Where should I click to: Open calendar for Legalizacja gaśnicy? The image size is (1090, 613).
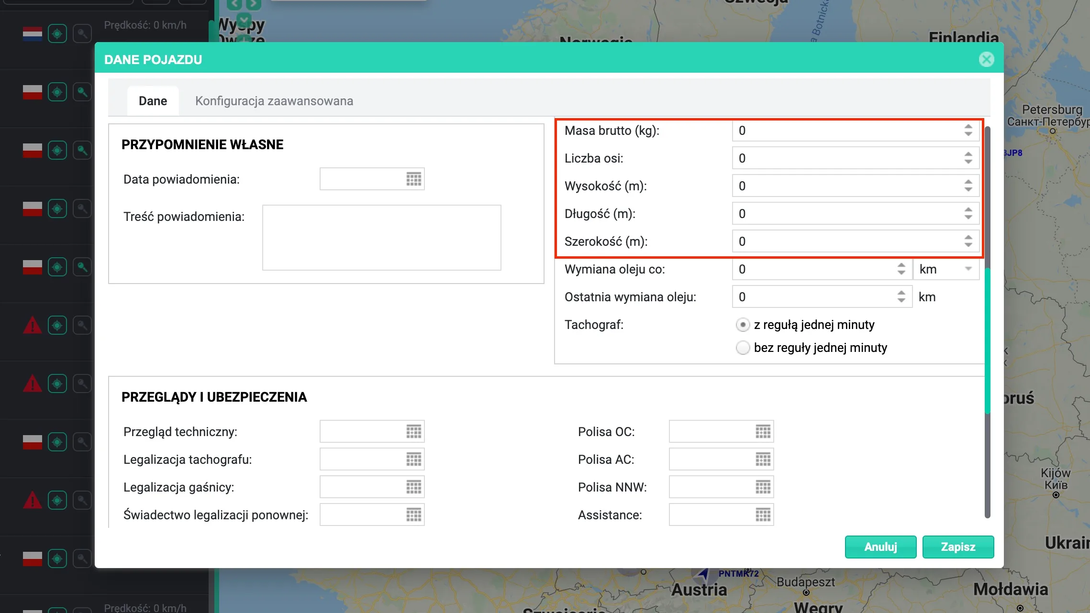point(414,487)
